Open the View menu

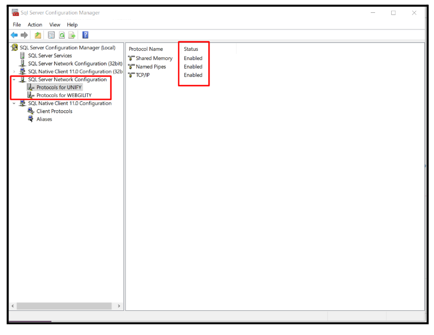coord(55,25)
